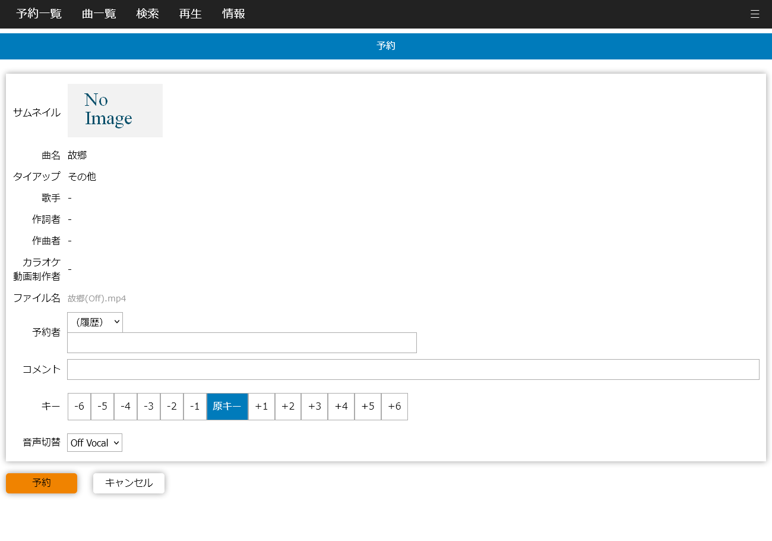Expand the (履歴) reserver history dropdown
The image size is (772, 541).
click(95, 322)
